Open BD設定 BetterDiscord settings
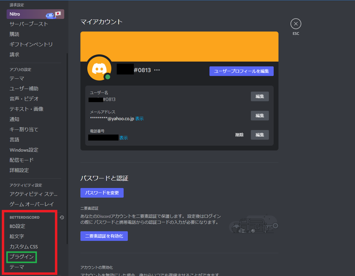 coord(17,226)
